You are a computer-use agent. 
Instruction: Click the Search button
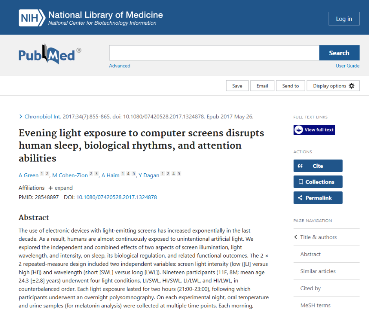[x=339, y=53]
